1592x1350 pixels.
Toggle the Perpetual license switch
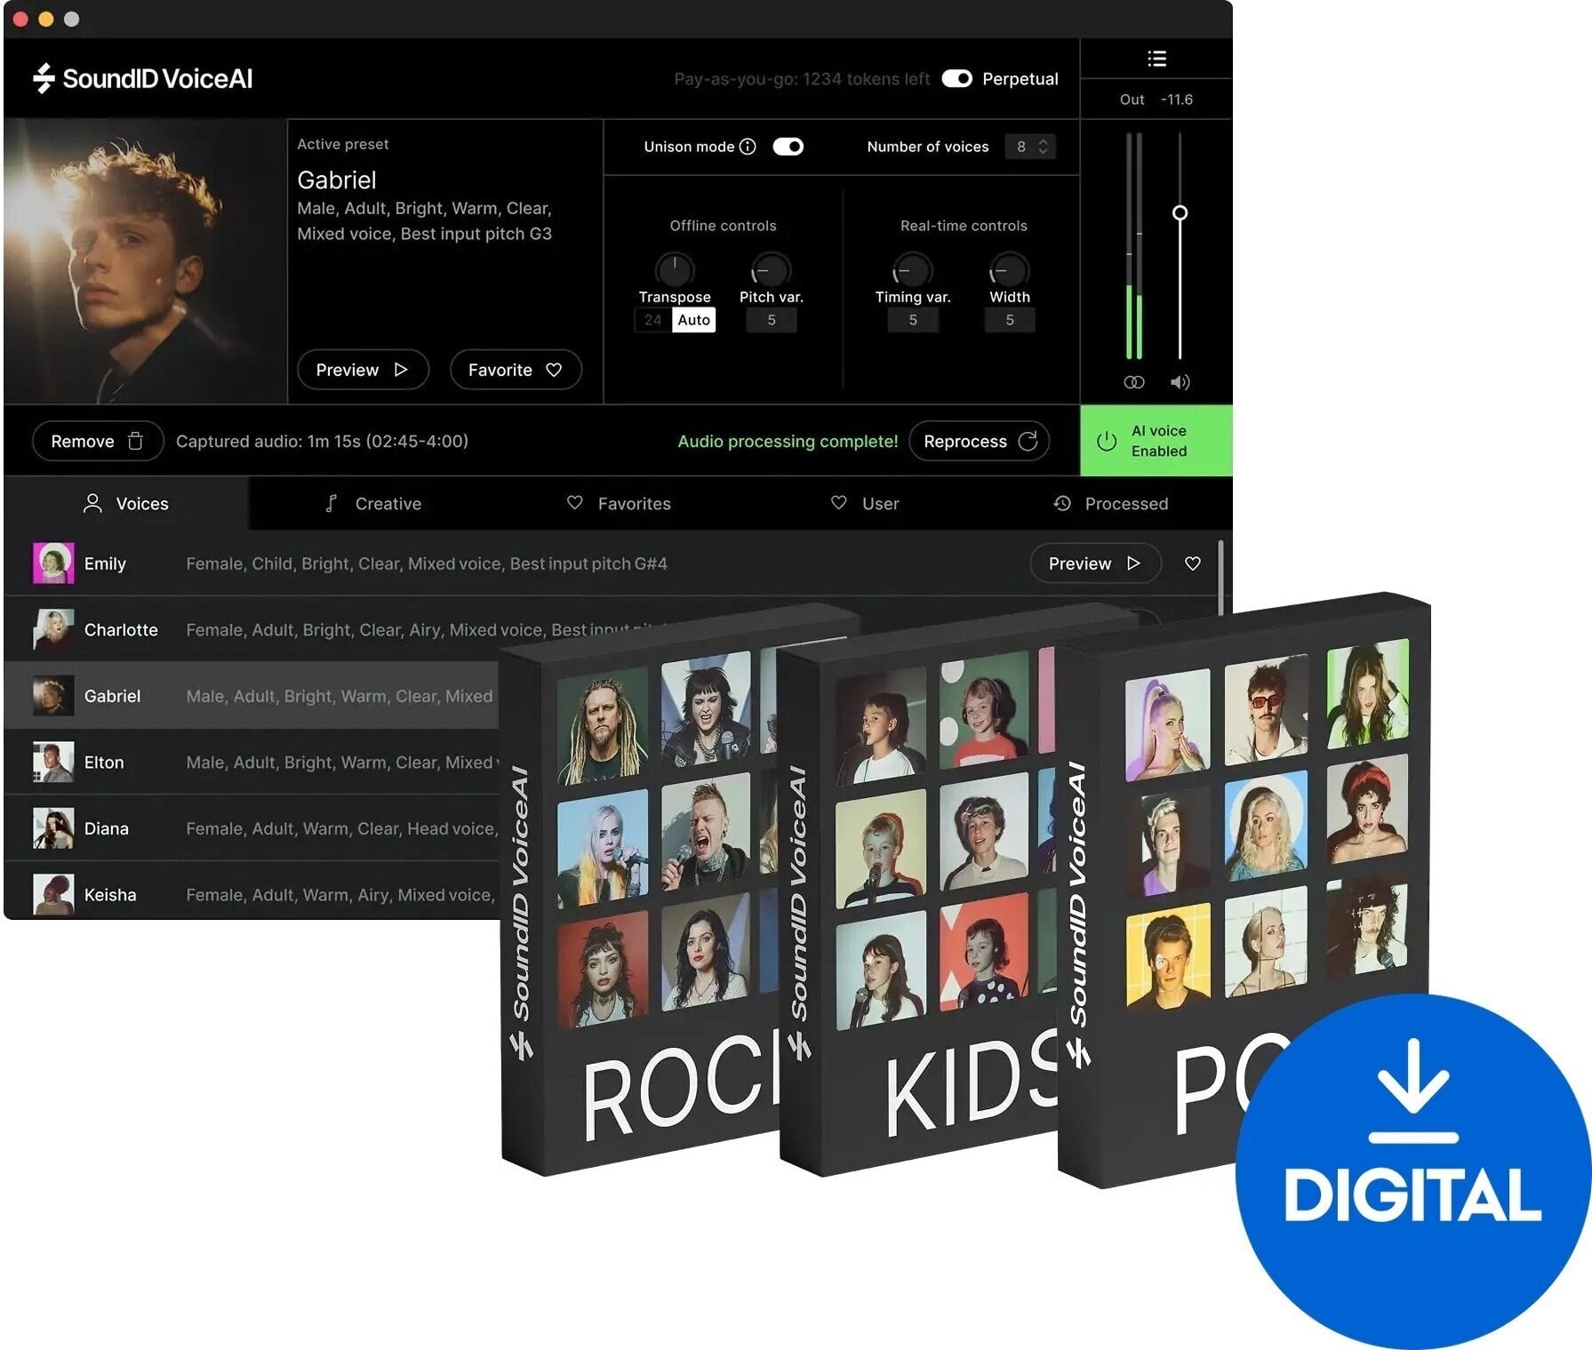point(956,79)
